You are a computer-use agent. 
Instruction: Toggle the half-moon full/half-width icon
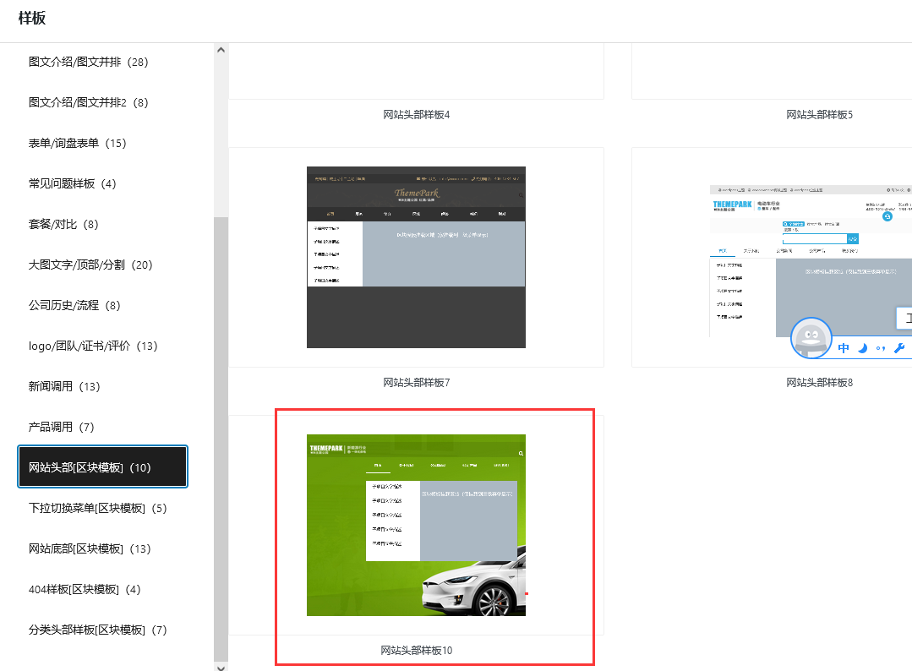click(x=863, y=348)
